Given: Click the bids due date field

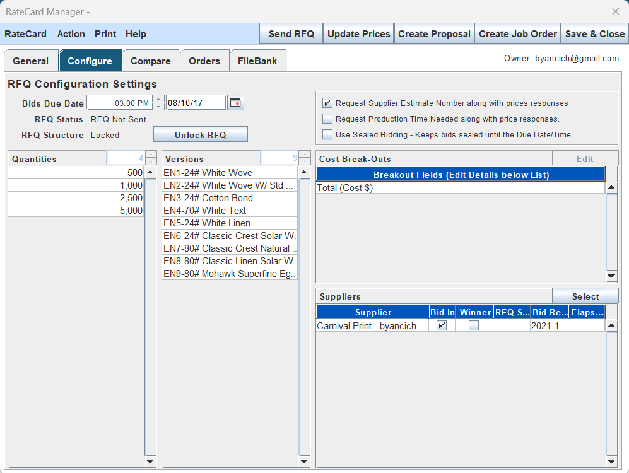Looking at the screenshot, I should [x=196, y=103].
